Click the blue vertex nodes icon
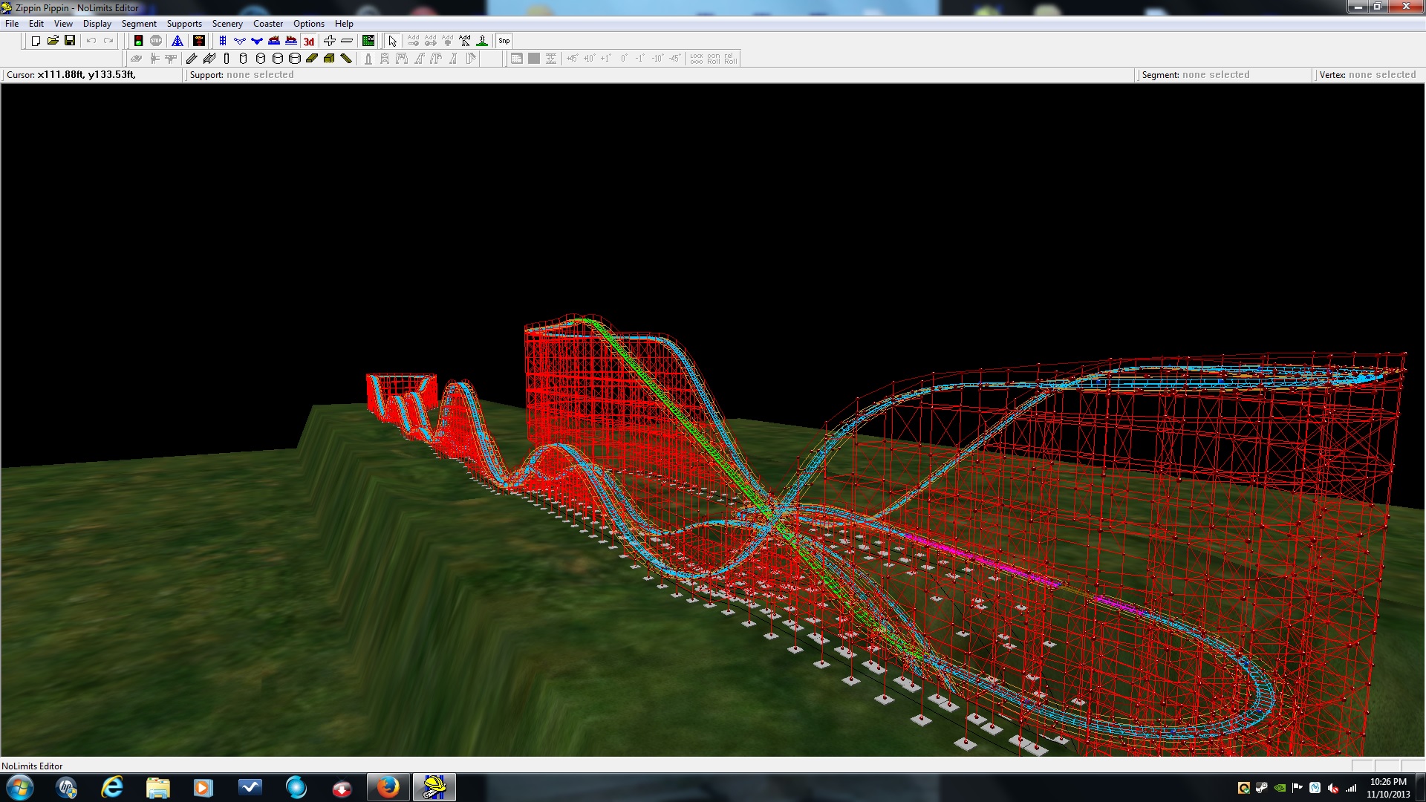Screen dimensions: 1426x802 239,41
